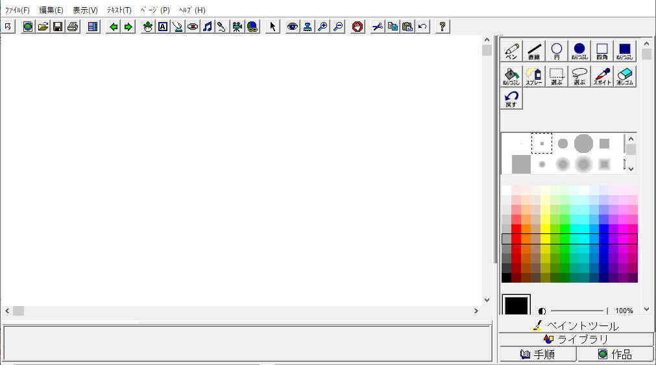Image resolution: width=656 pixels, height=365 pixels.
Task: Select the filled square ぬりつぶし tool
Action: coord(625,51)
